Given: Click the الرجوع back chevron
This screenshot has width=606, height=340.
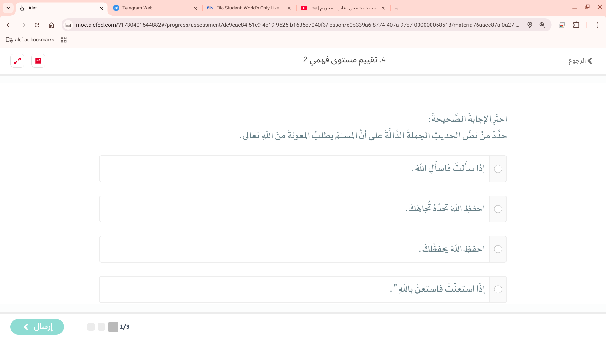Looking at the screenshot, I should 590,61.
